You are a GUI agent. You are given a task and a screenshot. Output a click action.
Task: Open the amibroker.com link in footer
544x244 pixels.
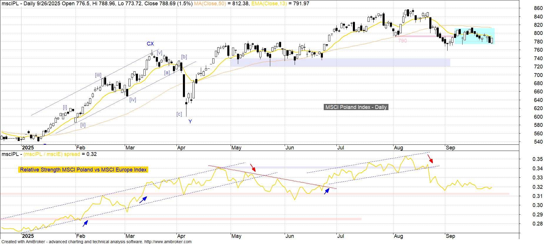168,242
